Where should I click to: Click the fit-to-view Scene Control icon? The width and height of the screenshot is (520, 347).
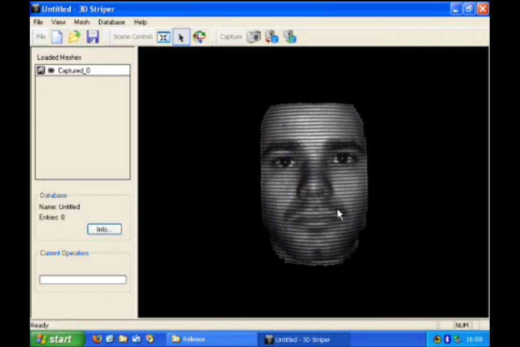(x=164, y=37)
